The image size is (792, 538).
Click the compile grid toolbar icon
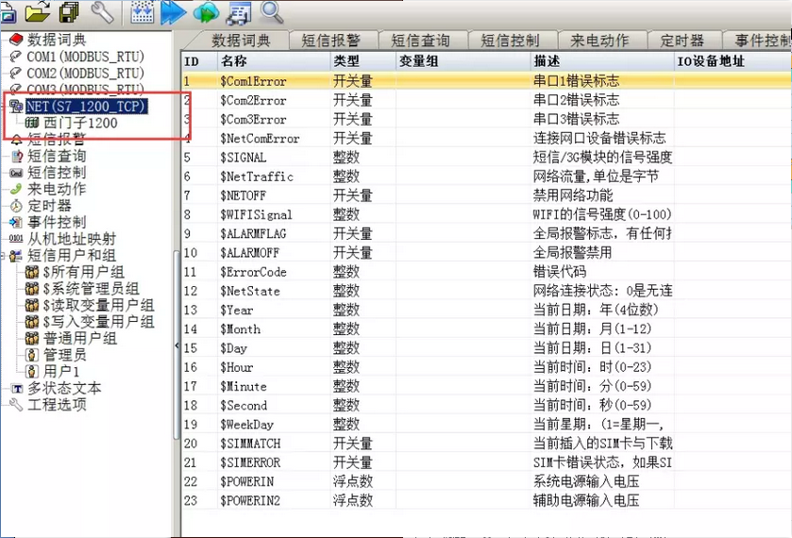[x=142, y=11]
